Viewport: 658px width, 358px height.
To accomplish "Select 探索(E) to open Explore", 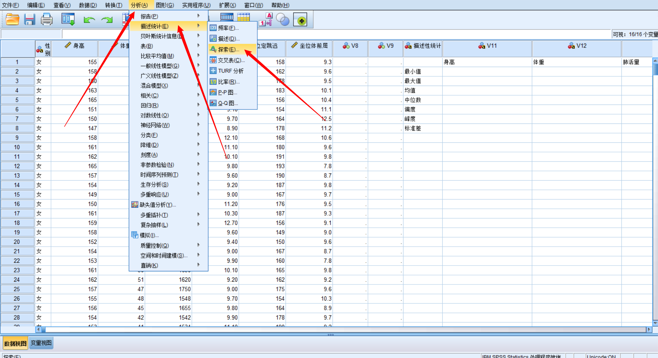I will point(227,49).
